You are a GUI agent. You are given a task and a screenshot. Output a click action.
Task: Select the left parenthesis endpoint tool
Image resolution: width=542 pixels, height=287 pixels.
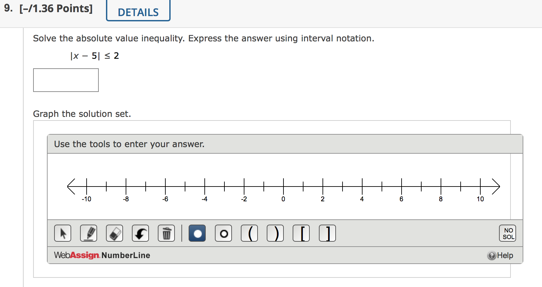click(249, 233)
